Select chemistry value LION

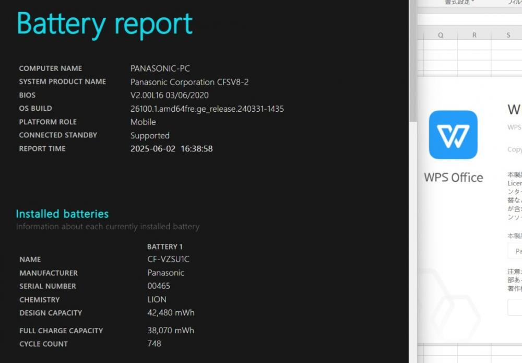[157, 299]
